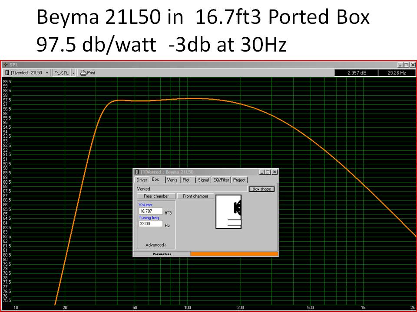Close the Vented : Beyma 21L50 dialog
The image size is (417, 312).
(x=275, y=172)
